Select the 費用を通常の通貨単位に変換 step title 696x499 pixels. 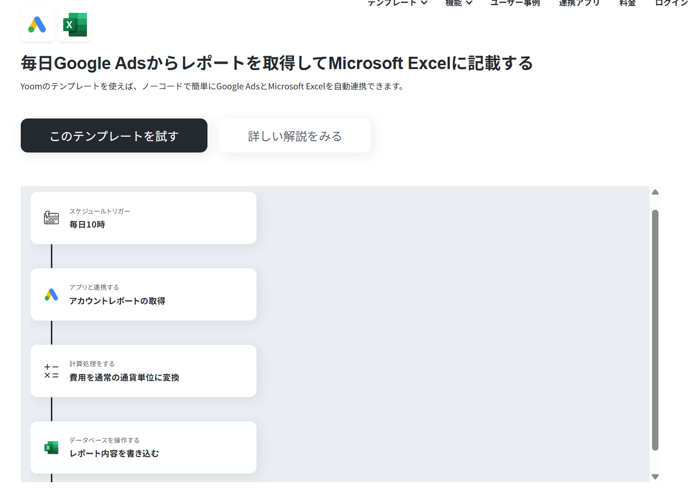click(x=124, y=378)
